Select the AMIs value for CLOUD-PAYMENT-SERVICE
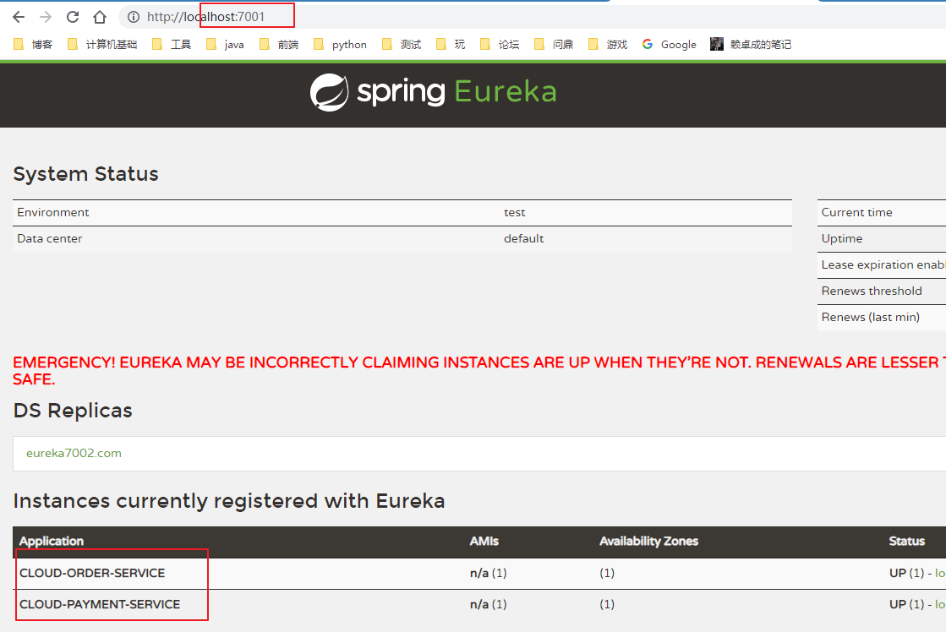Image resolution: width=946 pixels, height=632 pixels. click(488, 604)
